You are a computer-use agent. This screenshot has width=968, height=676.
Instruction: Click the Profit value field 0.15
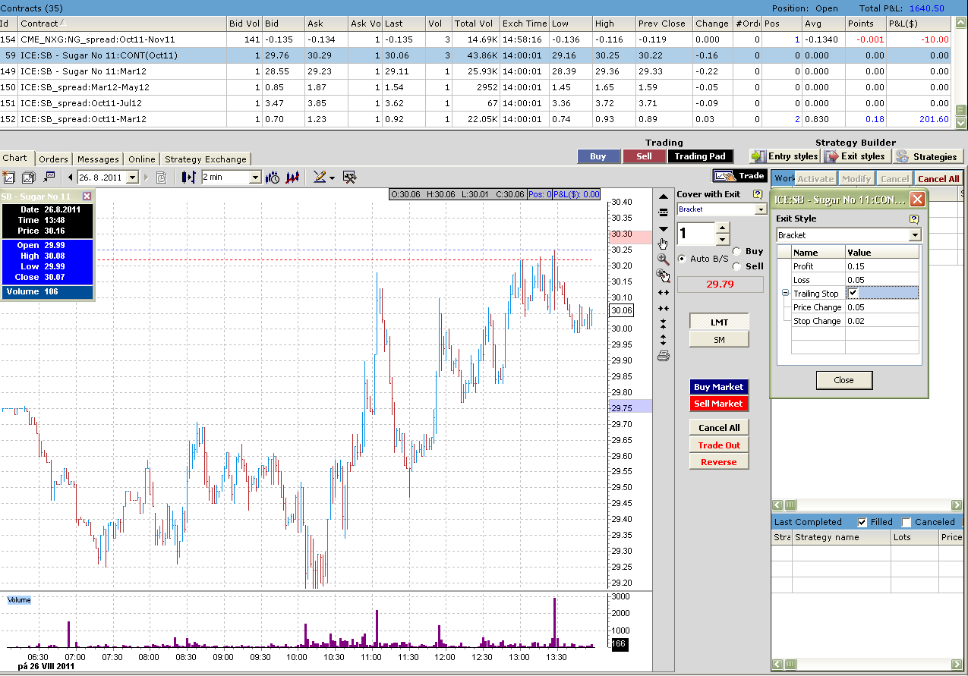point(881,266)
